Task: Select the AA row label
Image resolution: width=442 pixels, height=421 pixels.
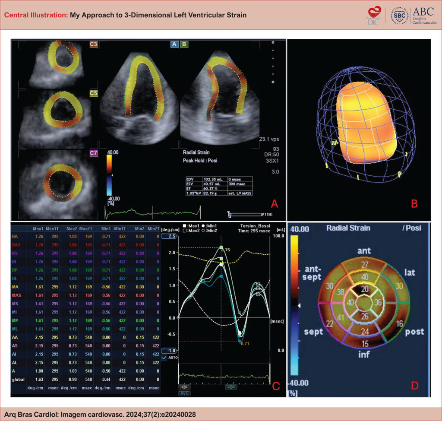Action: (15, 338)
